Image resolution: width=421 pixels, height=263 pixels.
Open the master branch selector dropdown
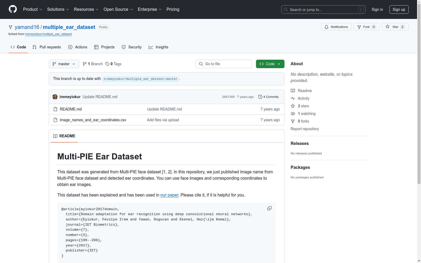point(64,64)
